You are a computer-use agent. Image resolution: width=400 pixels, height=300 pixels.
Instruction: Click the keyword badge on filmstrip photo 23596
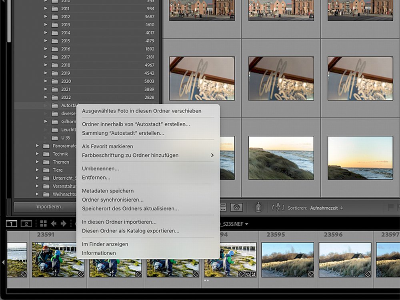point(368,274)
